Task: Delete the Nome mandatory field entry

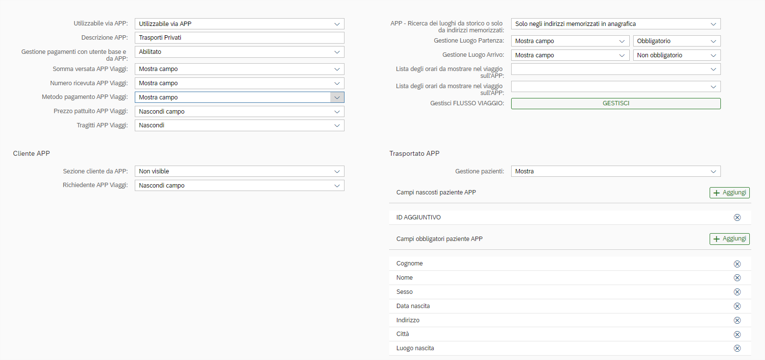Action: tap(737, 278)
